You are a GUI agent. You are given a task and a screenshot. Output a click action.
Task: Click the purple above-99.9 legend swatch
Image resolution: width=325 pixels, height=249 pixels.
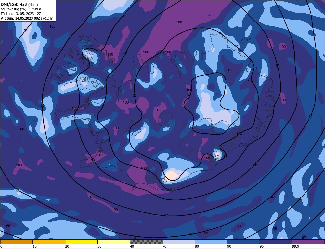tap(308, 242)
